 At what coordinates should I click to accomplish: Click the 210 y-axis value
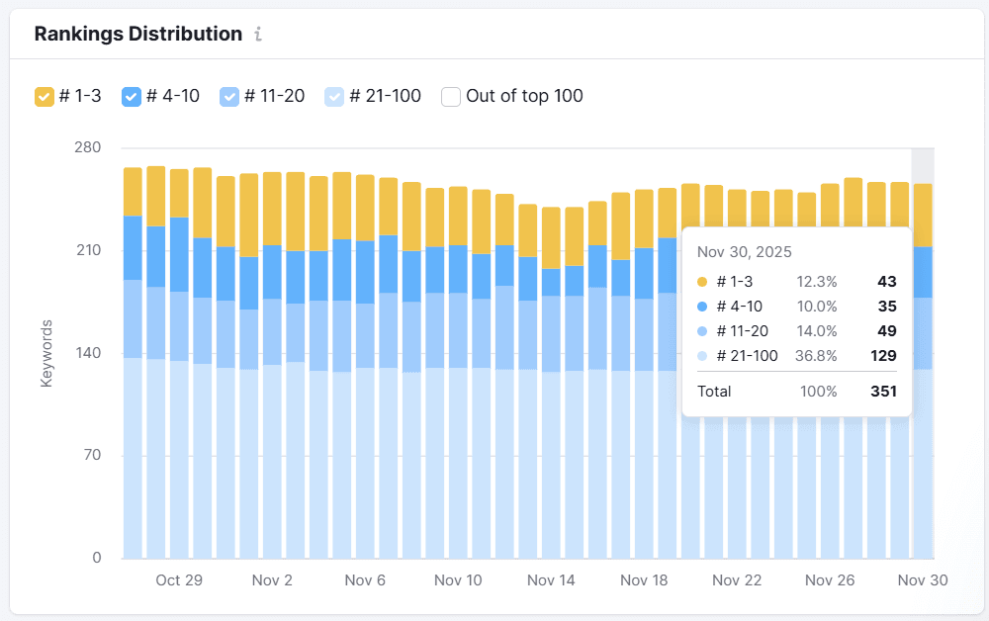coord(88,250)
